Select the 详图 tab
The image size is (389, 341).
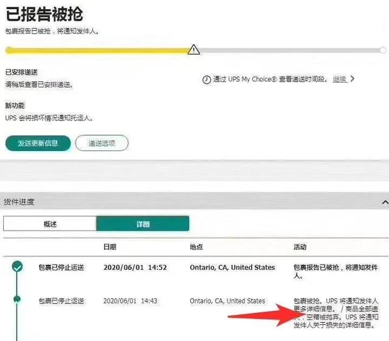coord(142,224)
